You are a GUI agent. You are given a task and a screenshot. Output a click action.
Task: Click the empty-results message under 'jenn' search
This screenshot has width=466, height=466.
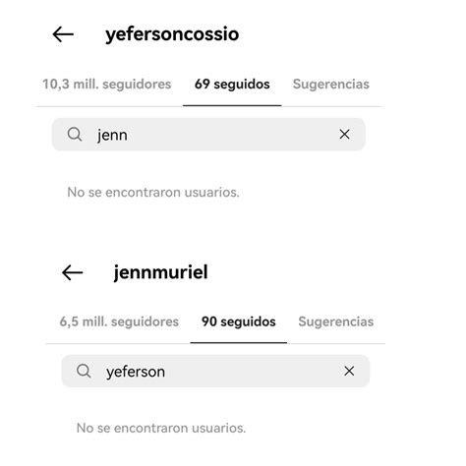coord(153,193)
